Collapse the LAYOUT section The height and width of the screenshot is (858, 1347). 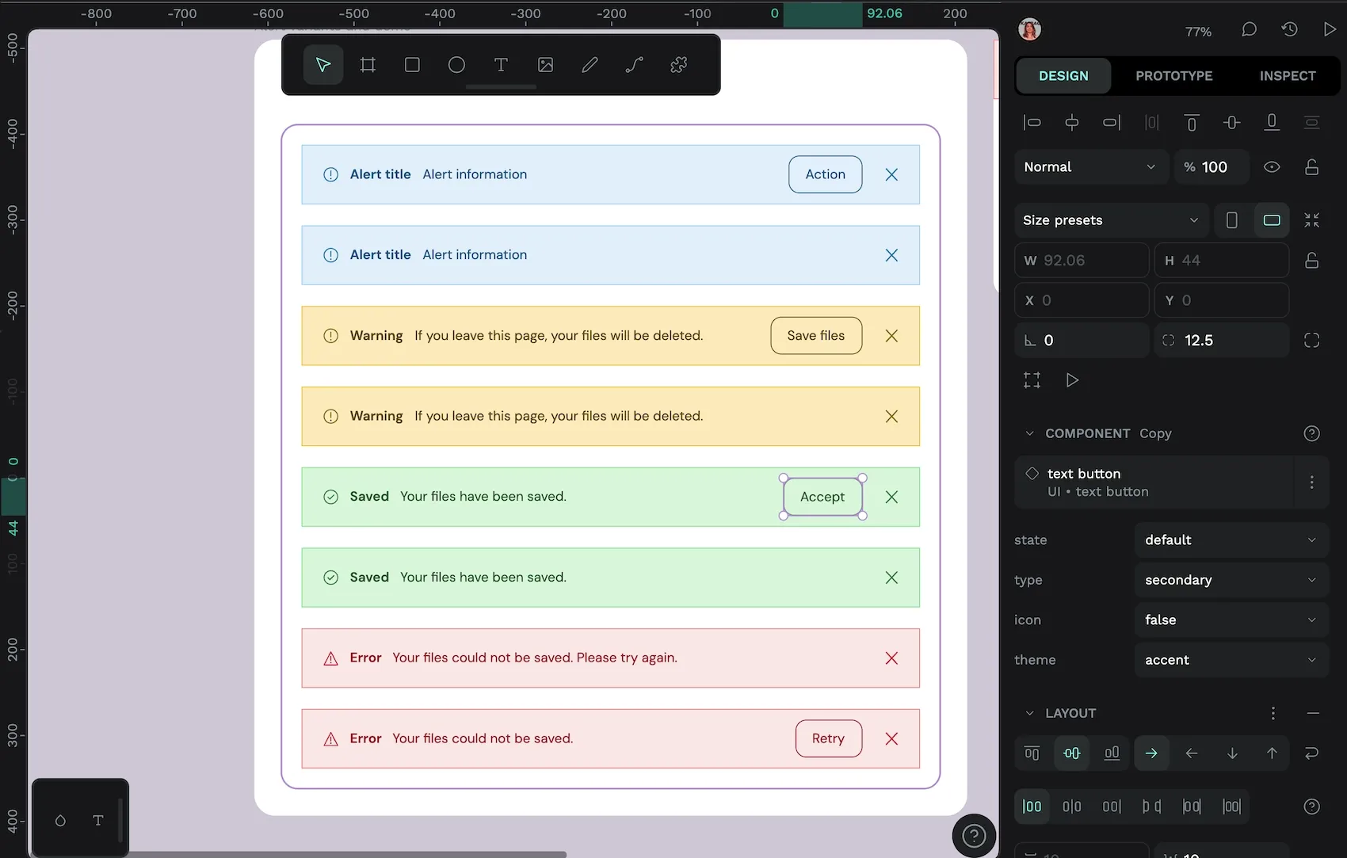tap(1029, 713)
